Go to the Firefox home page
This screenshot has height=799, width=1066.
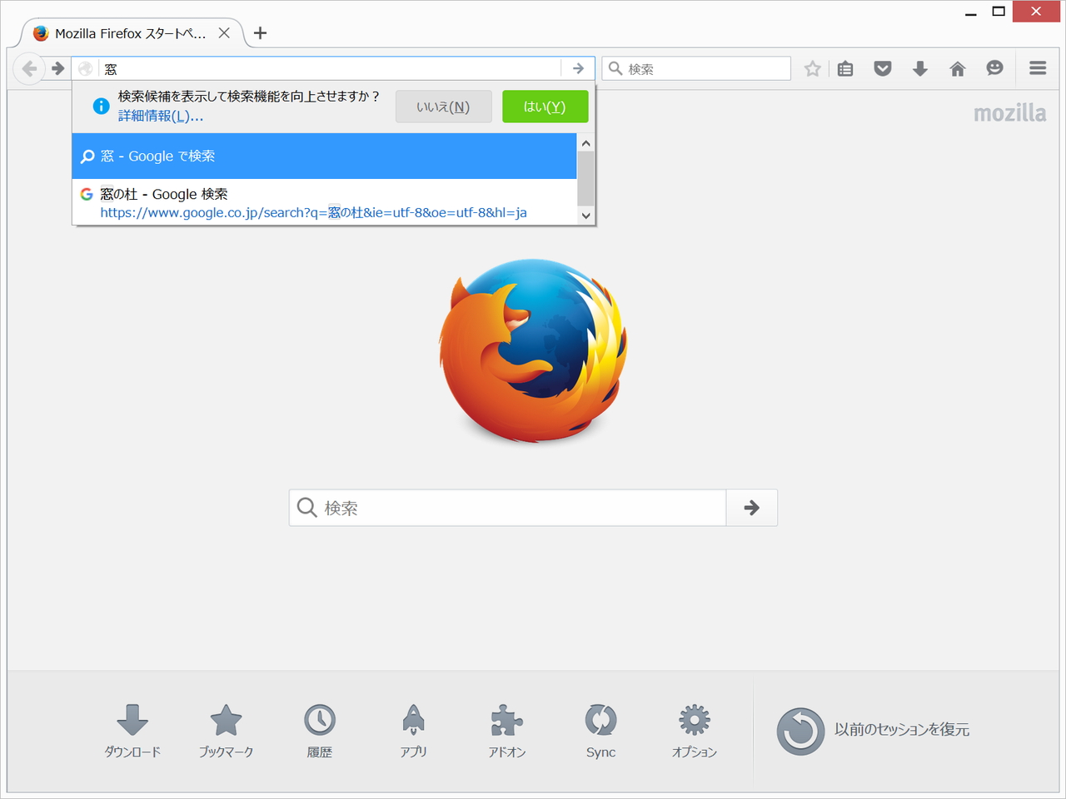point(957,68)
